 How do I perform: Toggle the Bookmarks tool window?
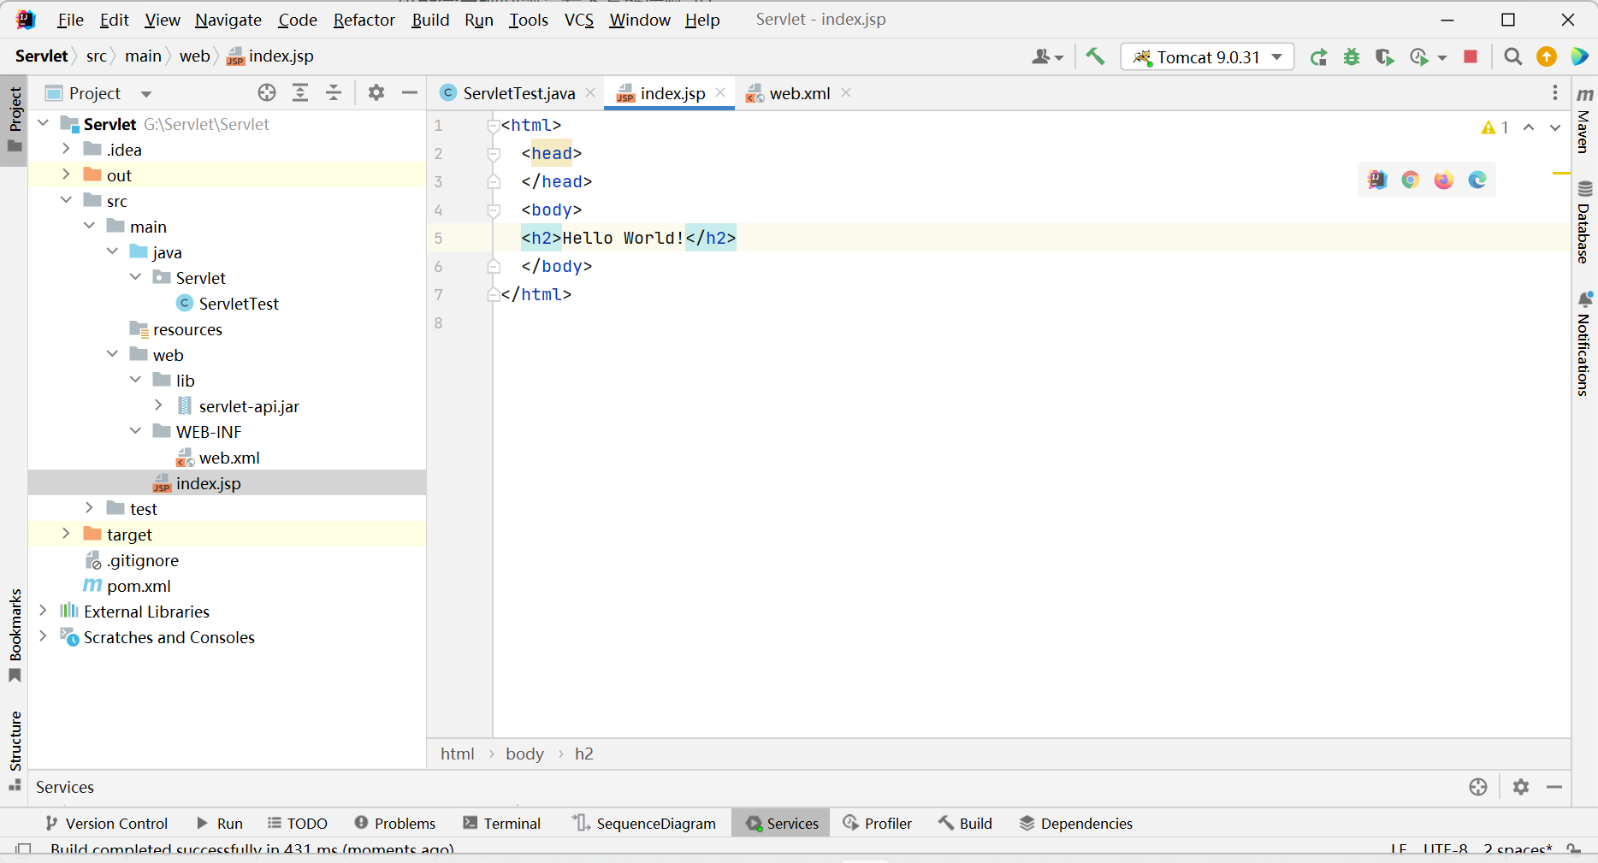pos(15,635)
